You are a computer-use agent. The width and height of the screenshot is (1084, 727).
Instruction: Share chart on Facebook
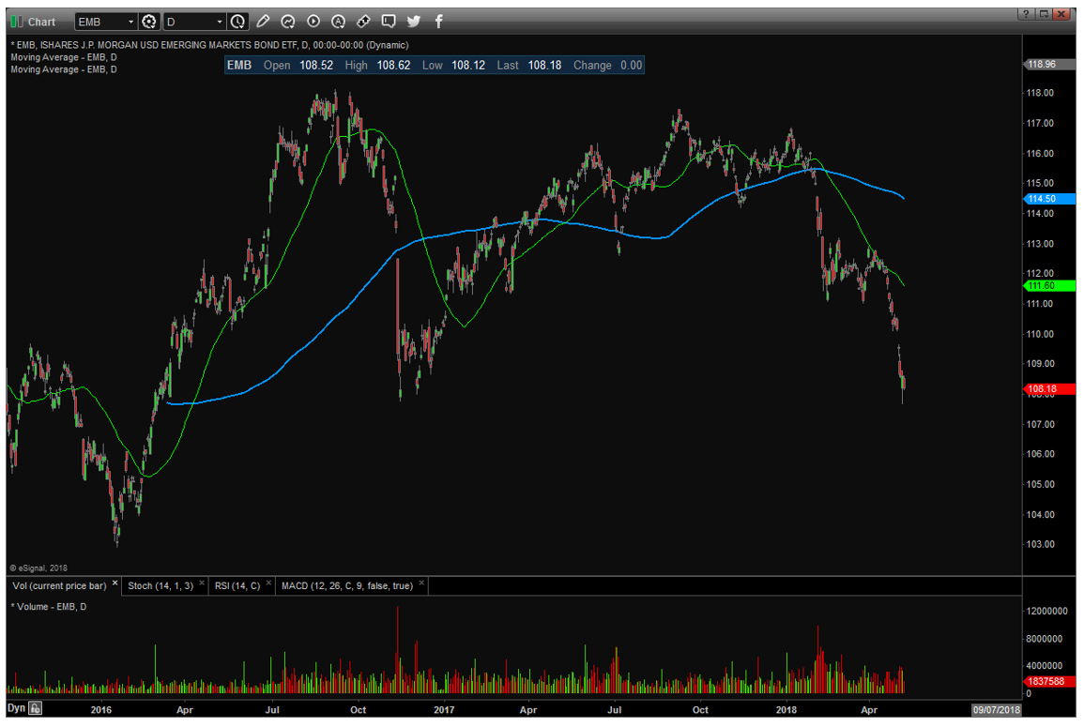(438, 22)
